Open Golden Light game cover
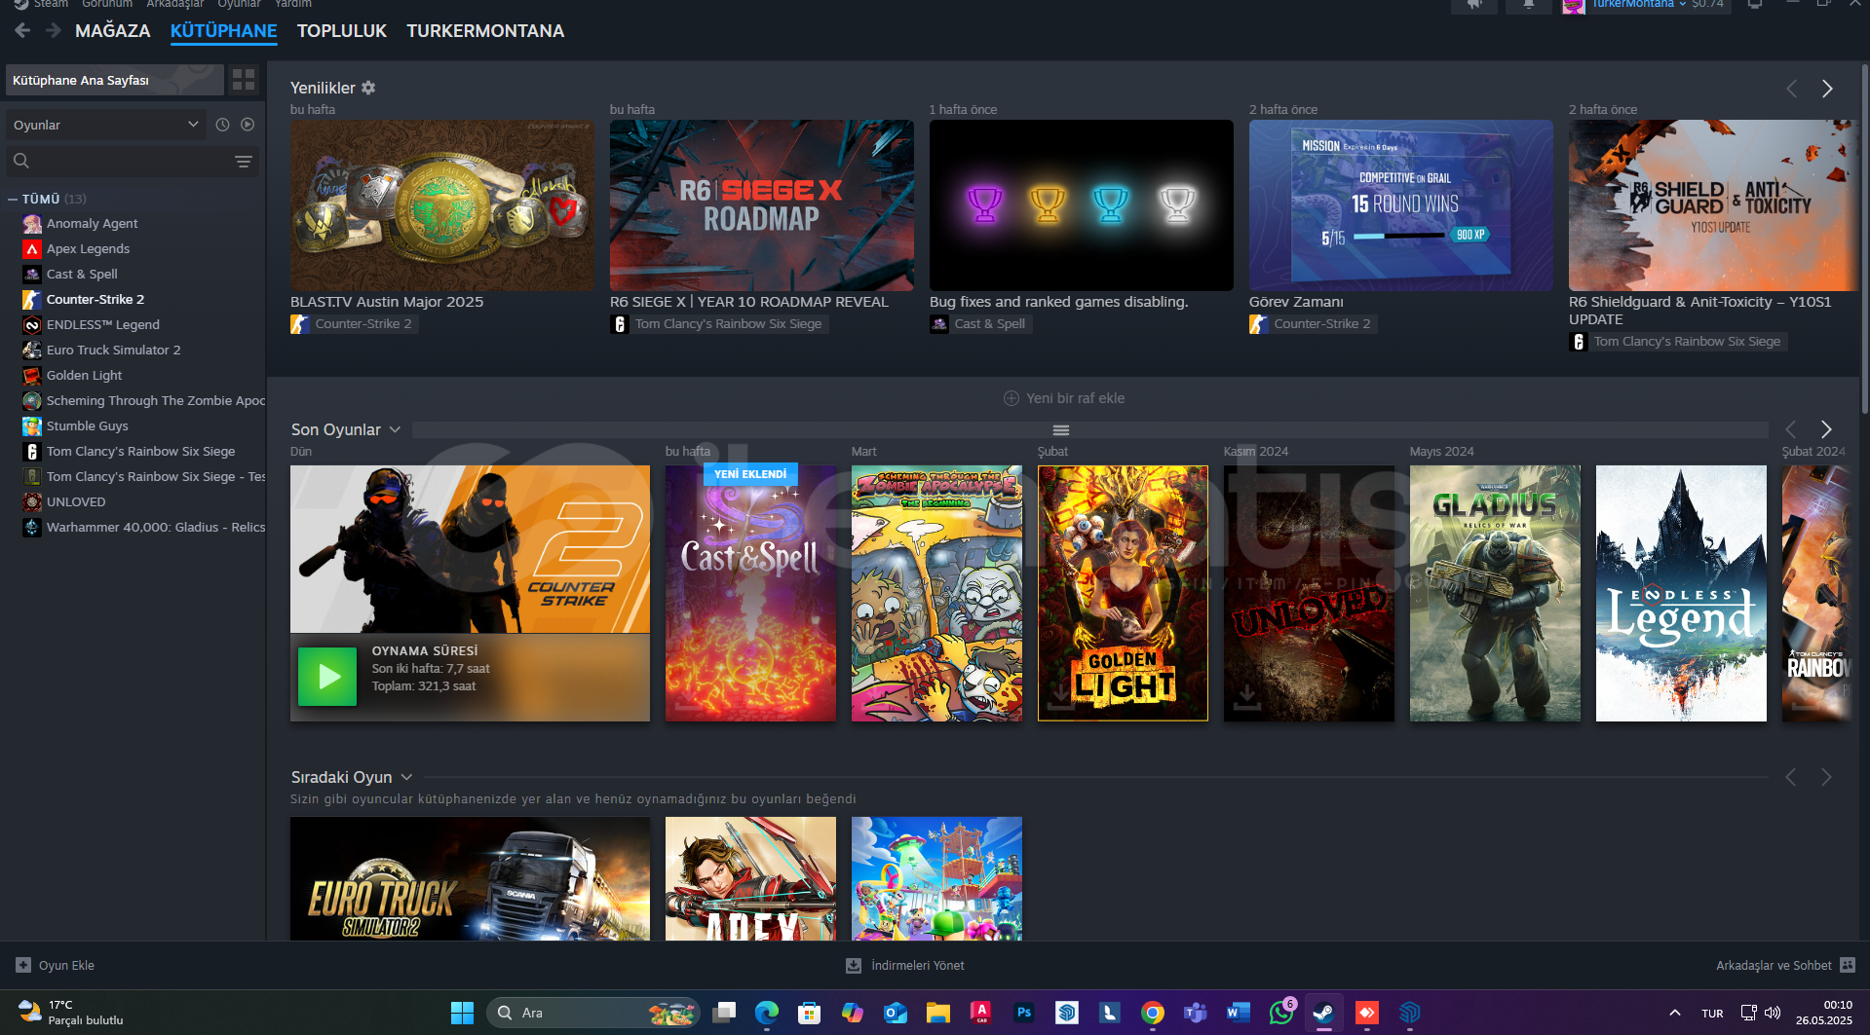The width and height of the screenshot is (1870, 1035). tap(1123, 593)
